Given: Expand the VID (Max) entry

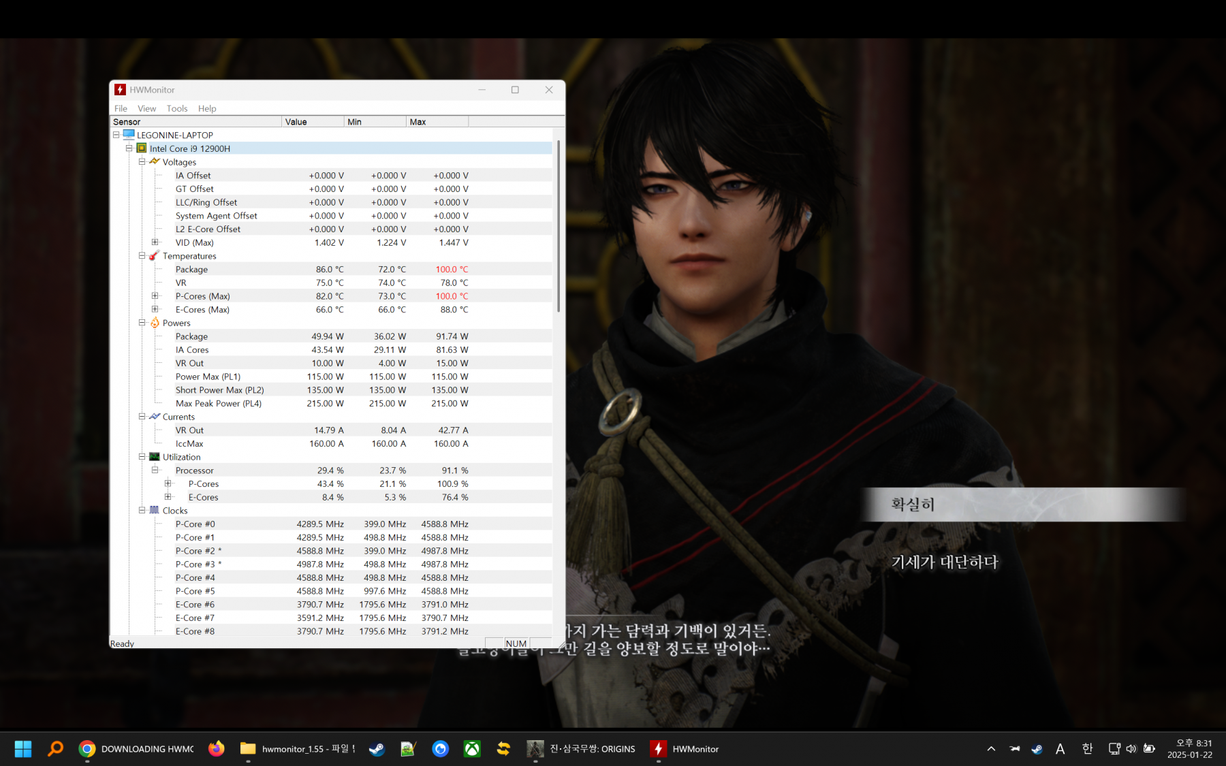Looking at the screenshot, I should (155, 242).
